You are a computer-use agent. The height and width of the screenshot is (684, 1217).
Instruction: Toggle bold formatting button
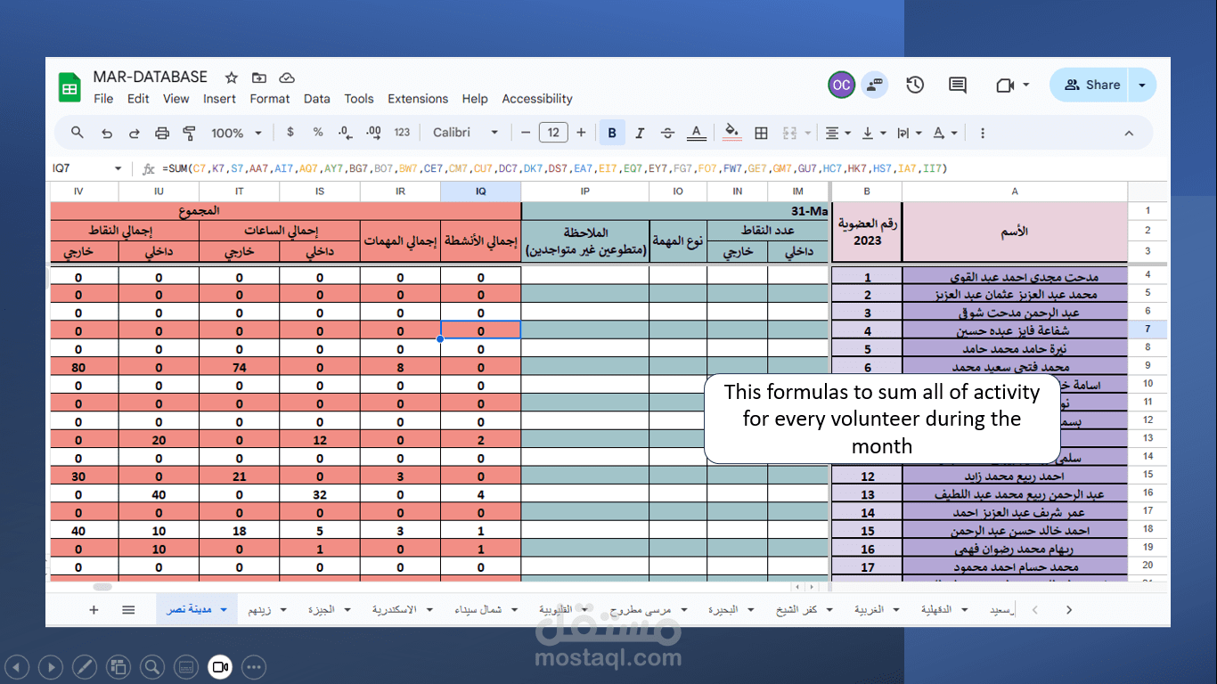pyautogui.click(x=612, y=133)
